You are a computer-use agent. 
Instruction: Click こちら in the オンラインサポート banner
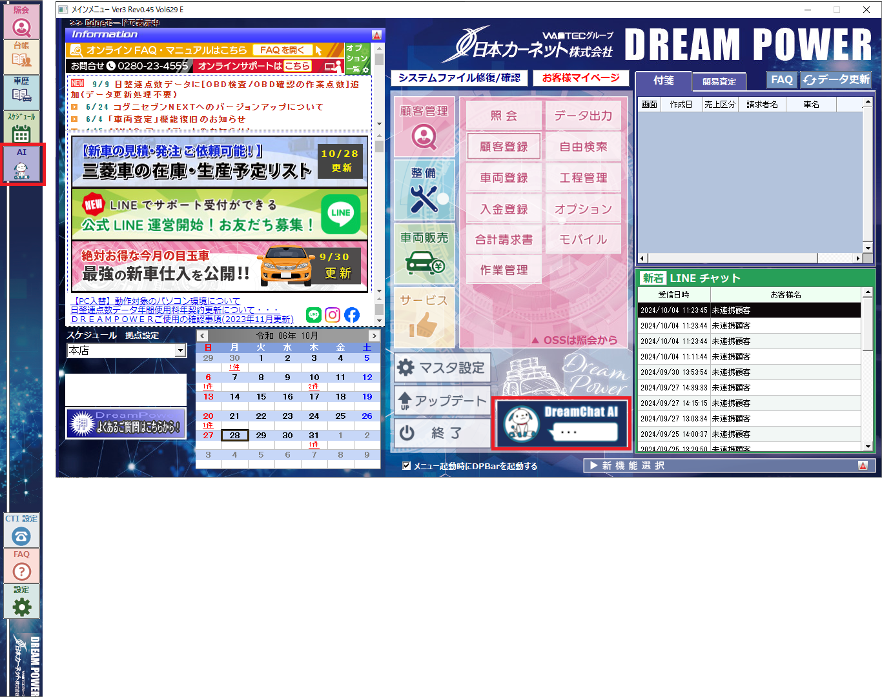tap(297, 66)
